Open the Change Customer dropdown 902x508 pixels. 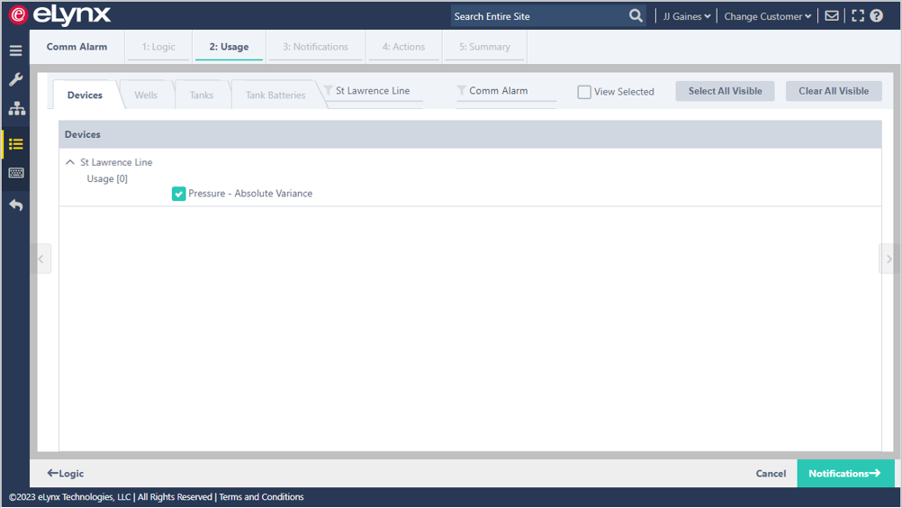coord(767,16)
